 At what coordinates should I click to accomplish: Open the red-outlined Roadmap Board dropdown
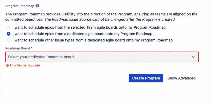(102, 57)
